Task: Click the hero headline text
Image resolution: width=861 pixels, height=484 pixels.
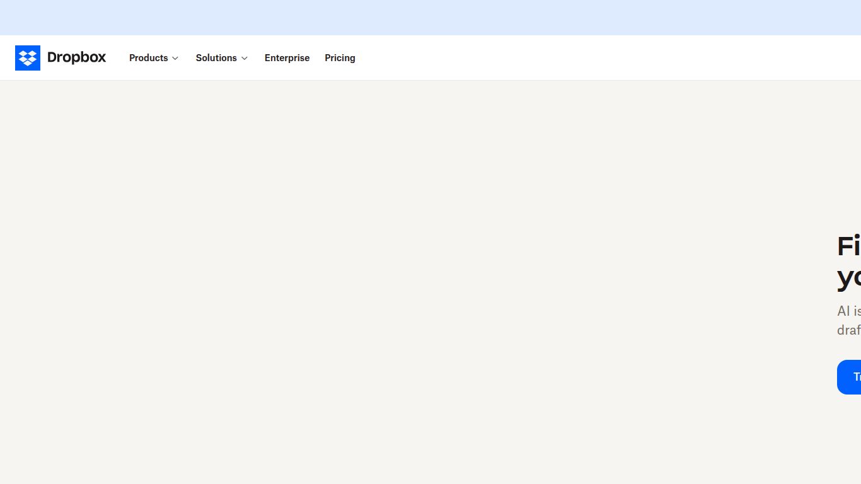Action: coord(848,262)
